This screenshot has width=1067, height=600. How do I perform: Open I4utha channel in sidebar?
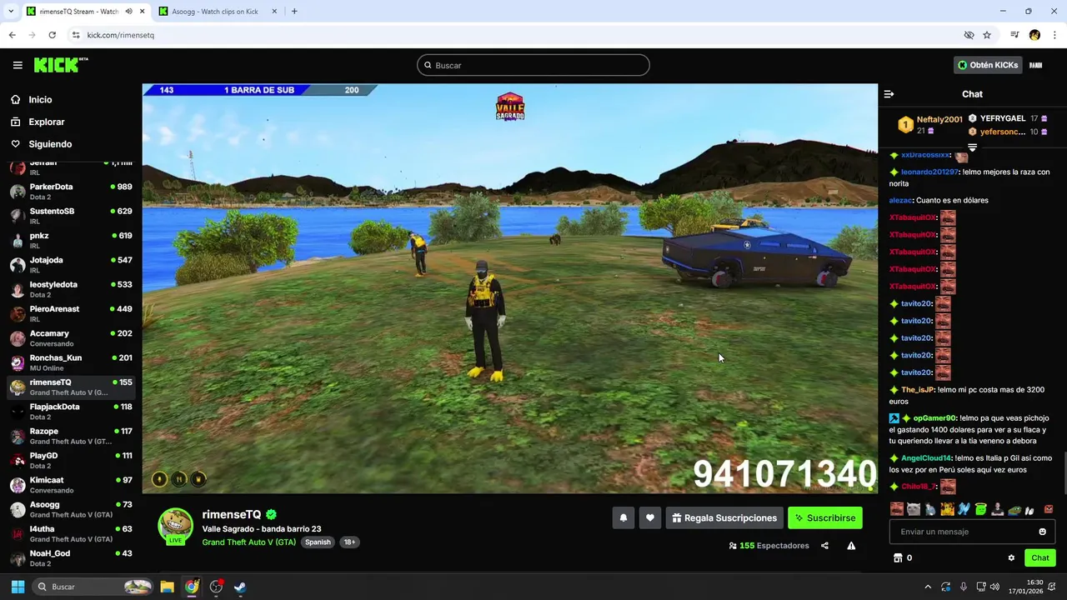(x=71, y=533)
